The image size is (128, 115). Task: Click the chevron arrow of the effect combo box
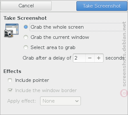click(77, 101)
